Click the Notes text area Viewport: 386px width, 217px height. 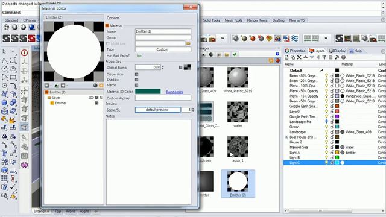(x=149, y=162)
